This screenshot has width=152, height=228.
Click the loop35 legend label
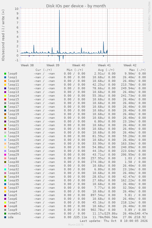13,180
